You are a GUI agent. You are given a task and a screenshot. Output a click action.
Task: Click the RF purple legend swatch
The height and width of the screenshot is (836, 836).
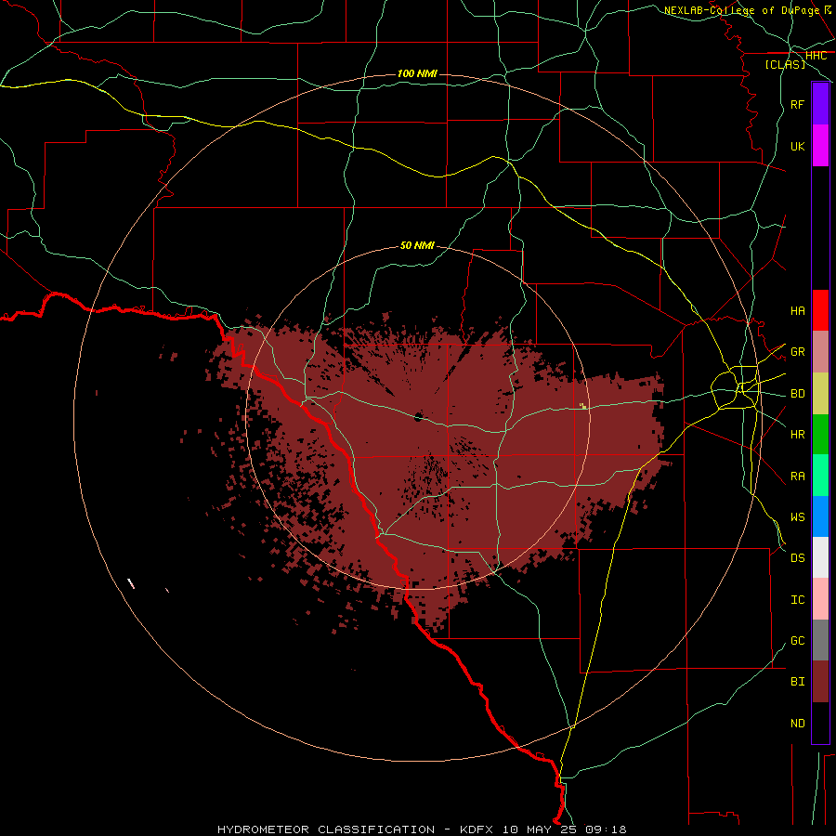pos(820,104)
